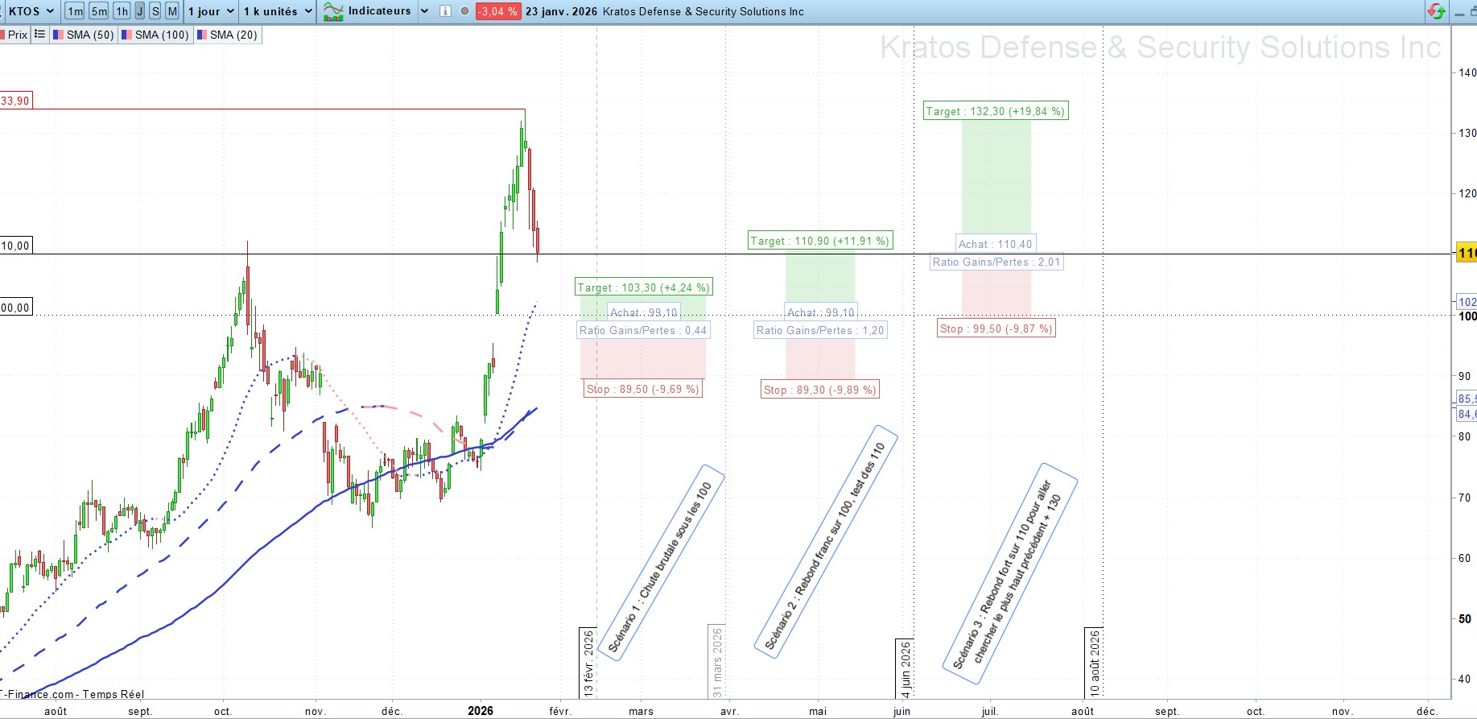The height and width of the screenshot is (719, 1477).
Task: Select the daily J timeframe button
Action: [x=140, y=11]
